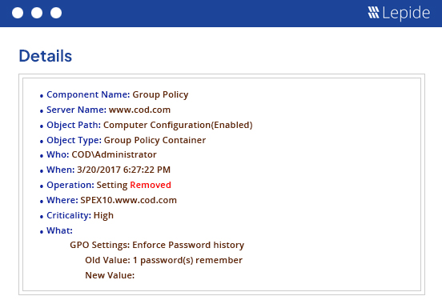Click the criticality value 'High'
Screen dimensions: 442x304
pyautogui.click(x=103, y=215)
